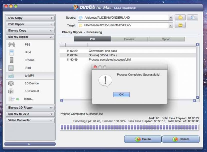
Task: Browse source folder with folder icon
Action: [x=180, y=17]
